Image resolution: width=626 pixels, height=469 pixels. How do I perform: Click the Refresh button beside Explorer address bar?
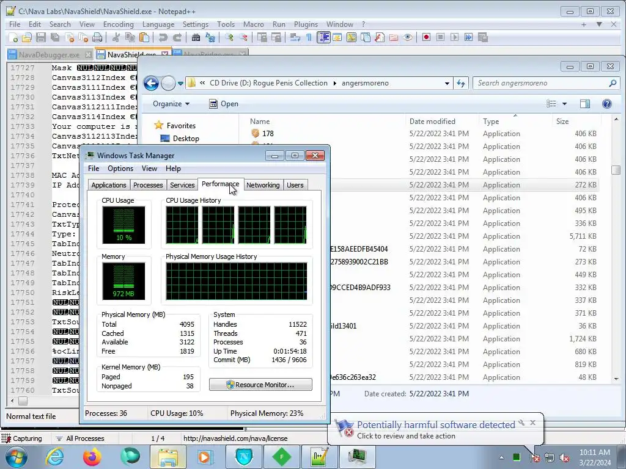(x=461, y=83)
